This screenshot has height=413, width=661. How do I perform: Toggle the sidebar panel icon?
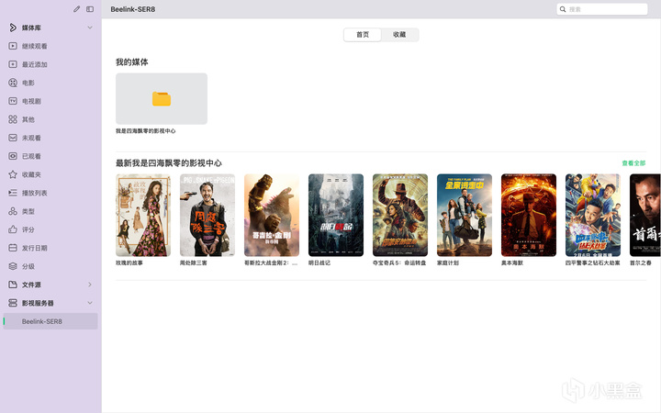coord(90,9)
